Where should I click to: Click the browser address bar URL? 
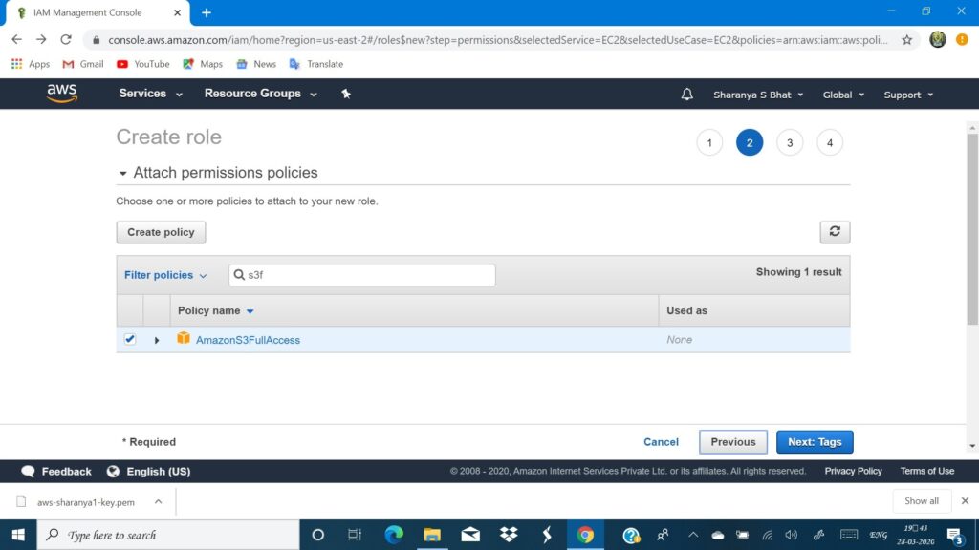tap(497, 40)
